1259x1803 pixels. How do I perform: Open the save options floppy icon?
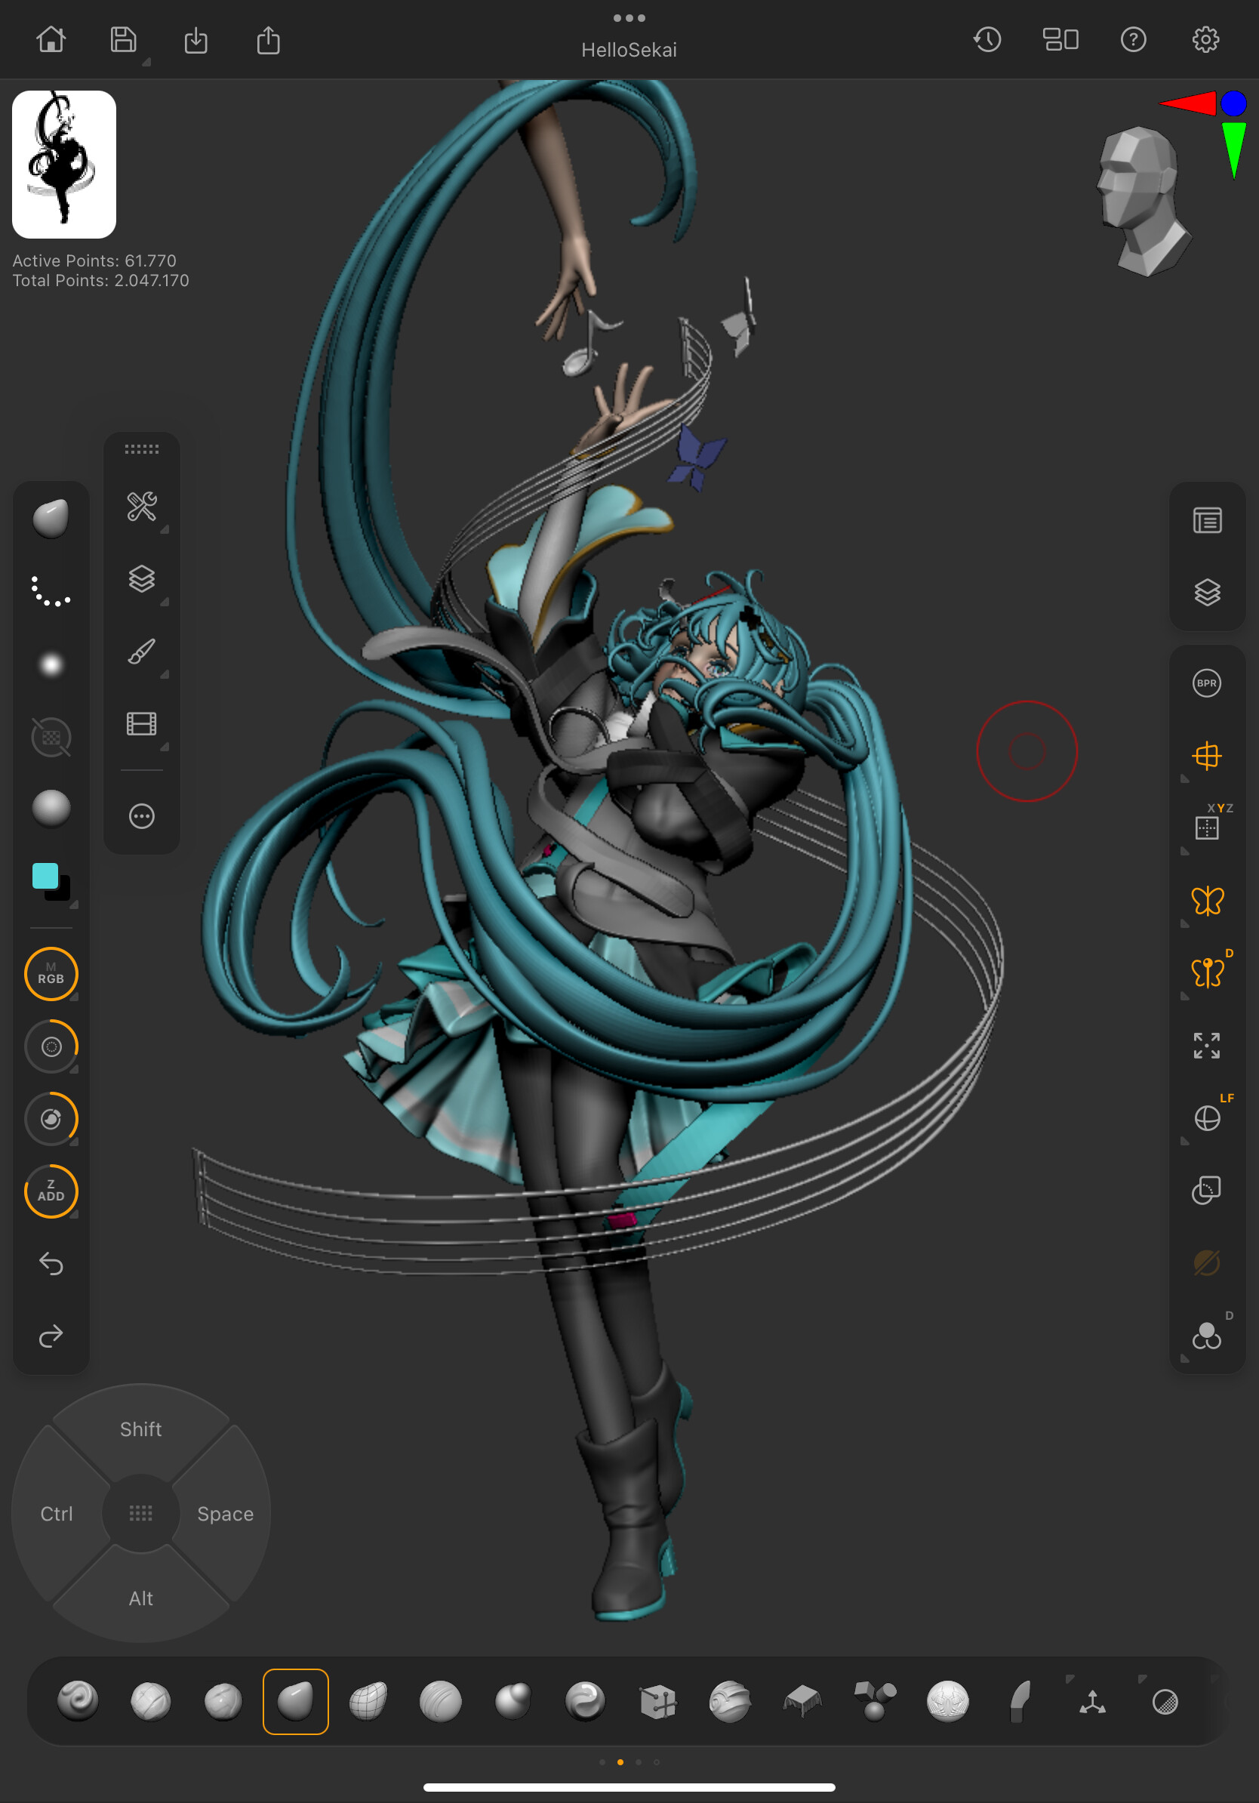point(123,39)
